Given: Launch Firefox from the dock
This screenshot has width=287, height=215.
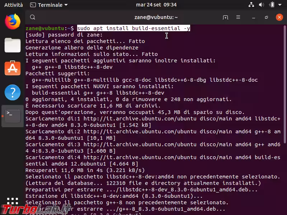Looking at the screenshot, I should (x=13, y=21).
